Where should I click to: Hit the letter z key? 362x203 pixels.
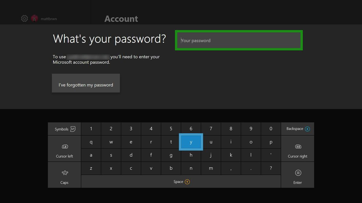(x=91, y=168)
